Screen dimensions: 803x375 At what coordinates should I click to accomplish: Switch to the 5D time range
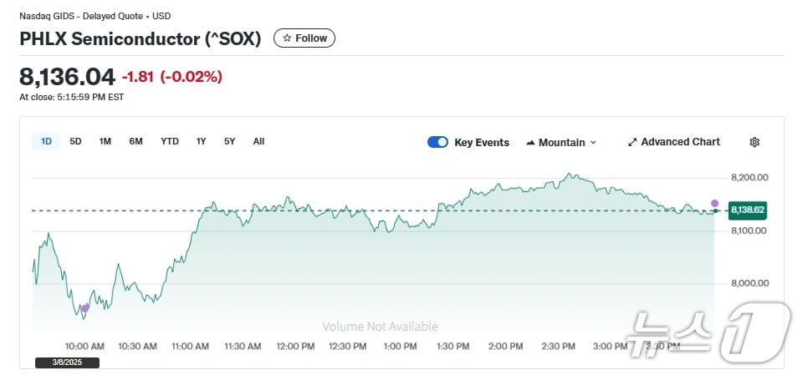click(75, 142)
